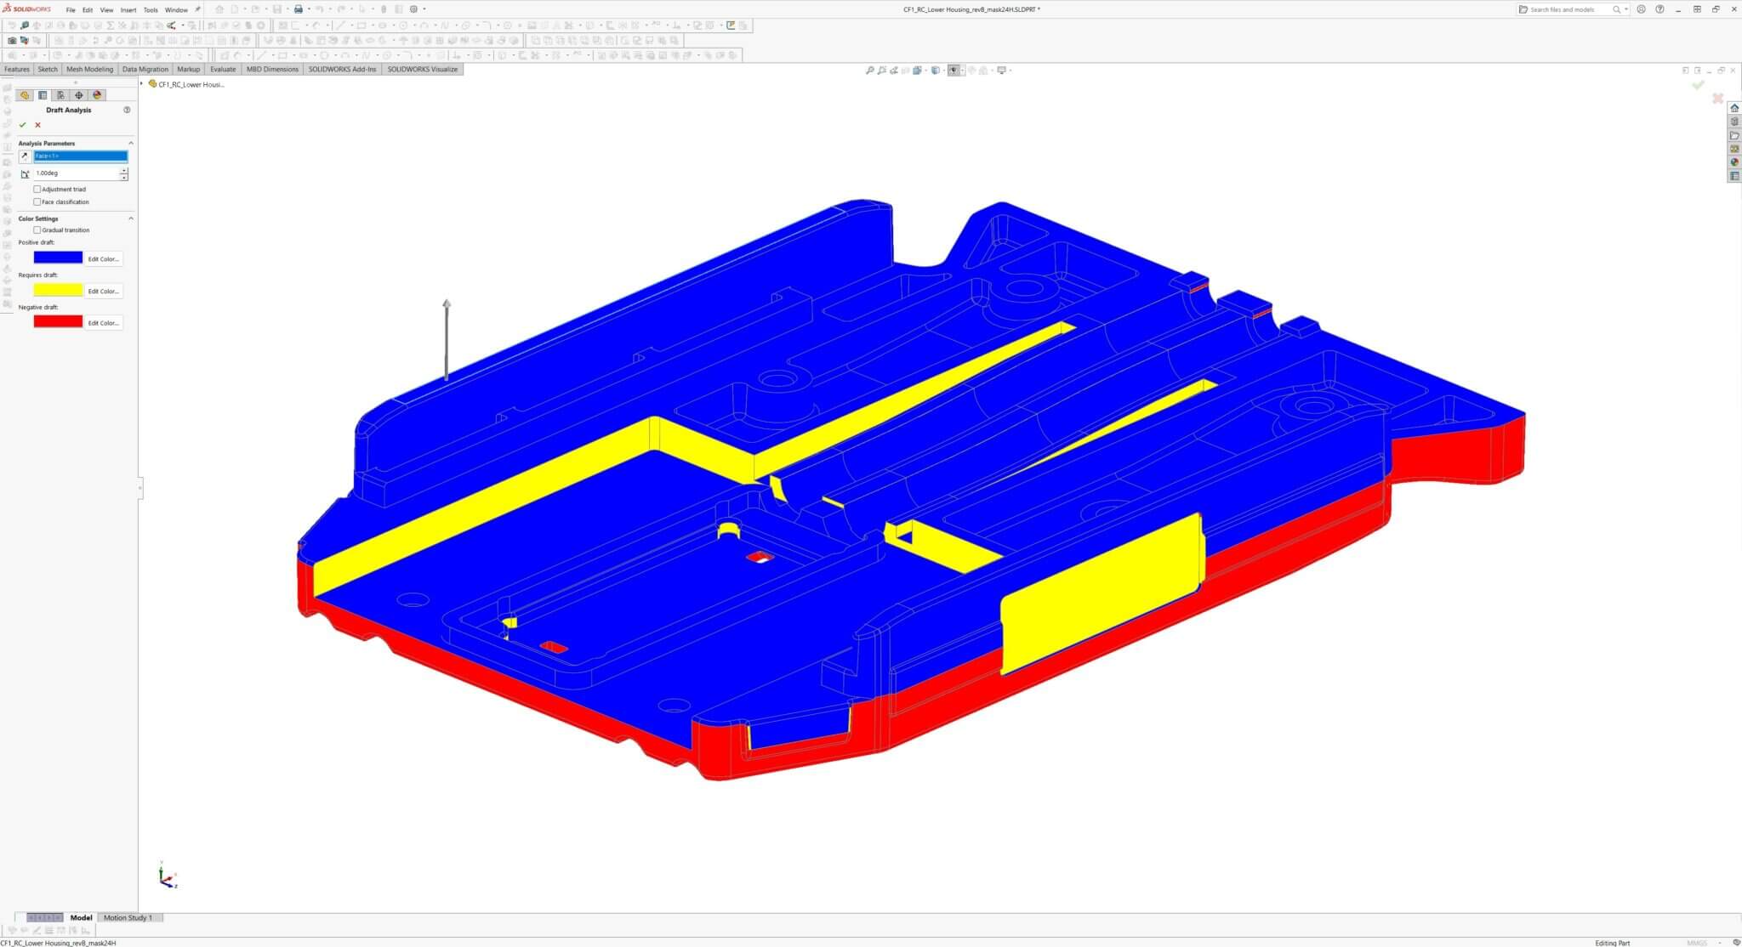Click the yellow Requires draft color swatch
The width and height of the screenshot is (1742, 947).
point(58,289)
